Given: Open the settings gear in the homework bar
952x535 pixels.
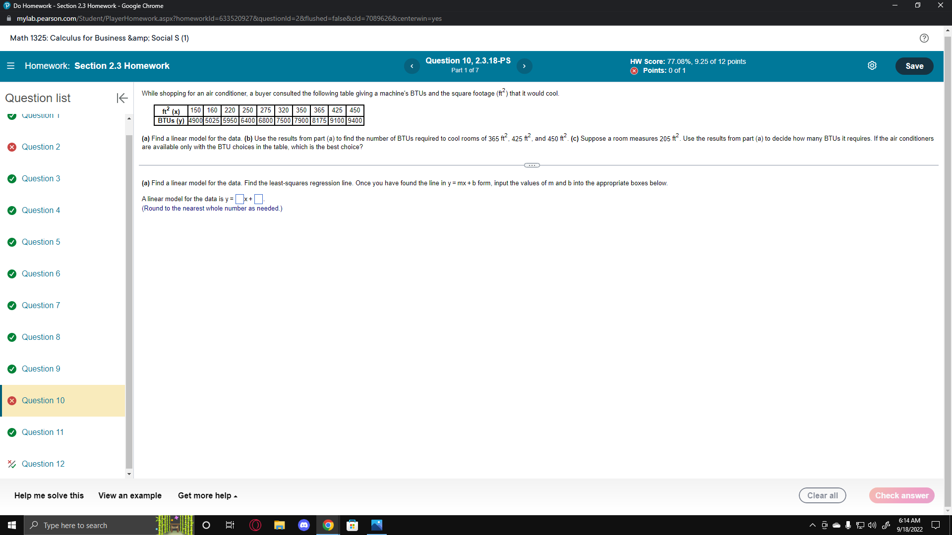Looking at the screenshot, I should tap(873, 65).
